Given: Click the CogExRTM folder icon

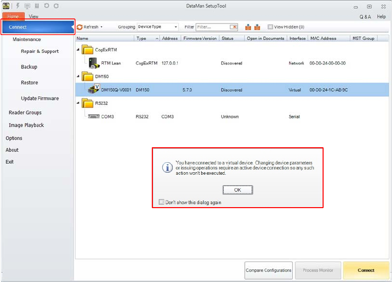Looking at the screenshot, I should [x=87, y=49].
